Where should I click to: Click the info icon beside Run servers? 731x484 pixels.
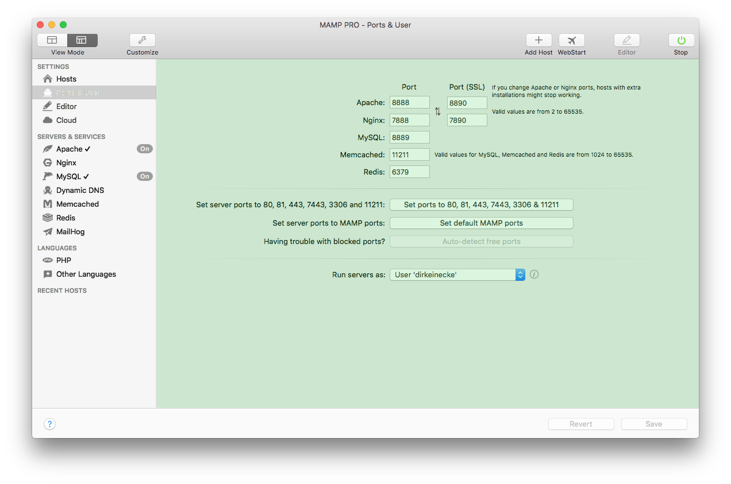point(534,274)
